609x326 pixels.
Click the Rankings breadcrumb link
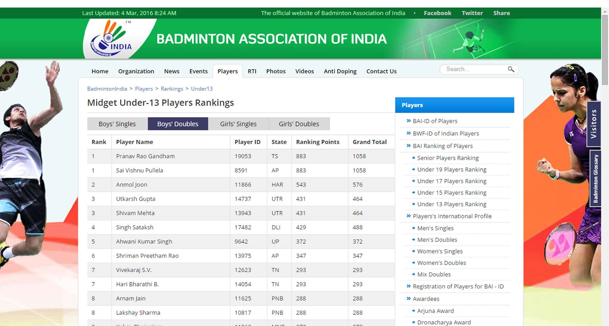(172, 89)
